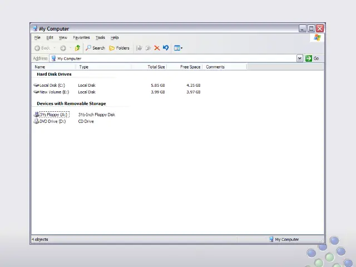Click the 4.25 GB free space value
The image size is (356, 267).
coord(194,85)
